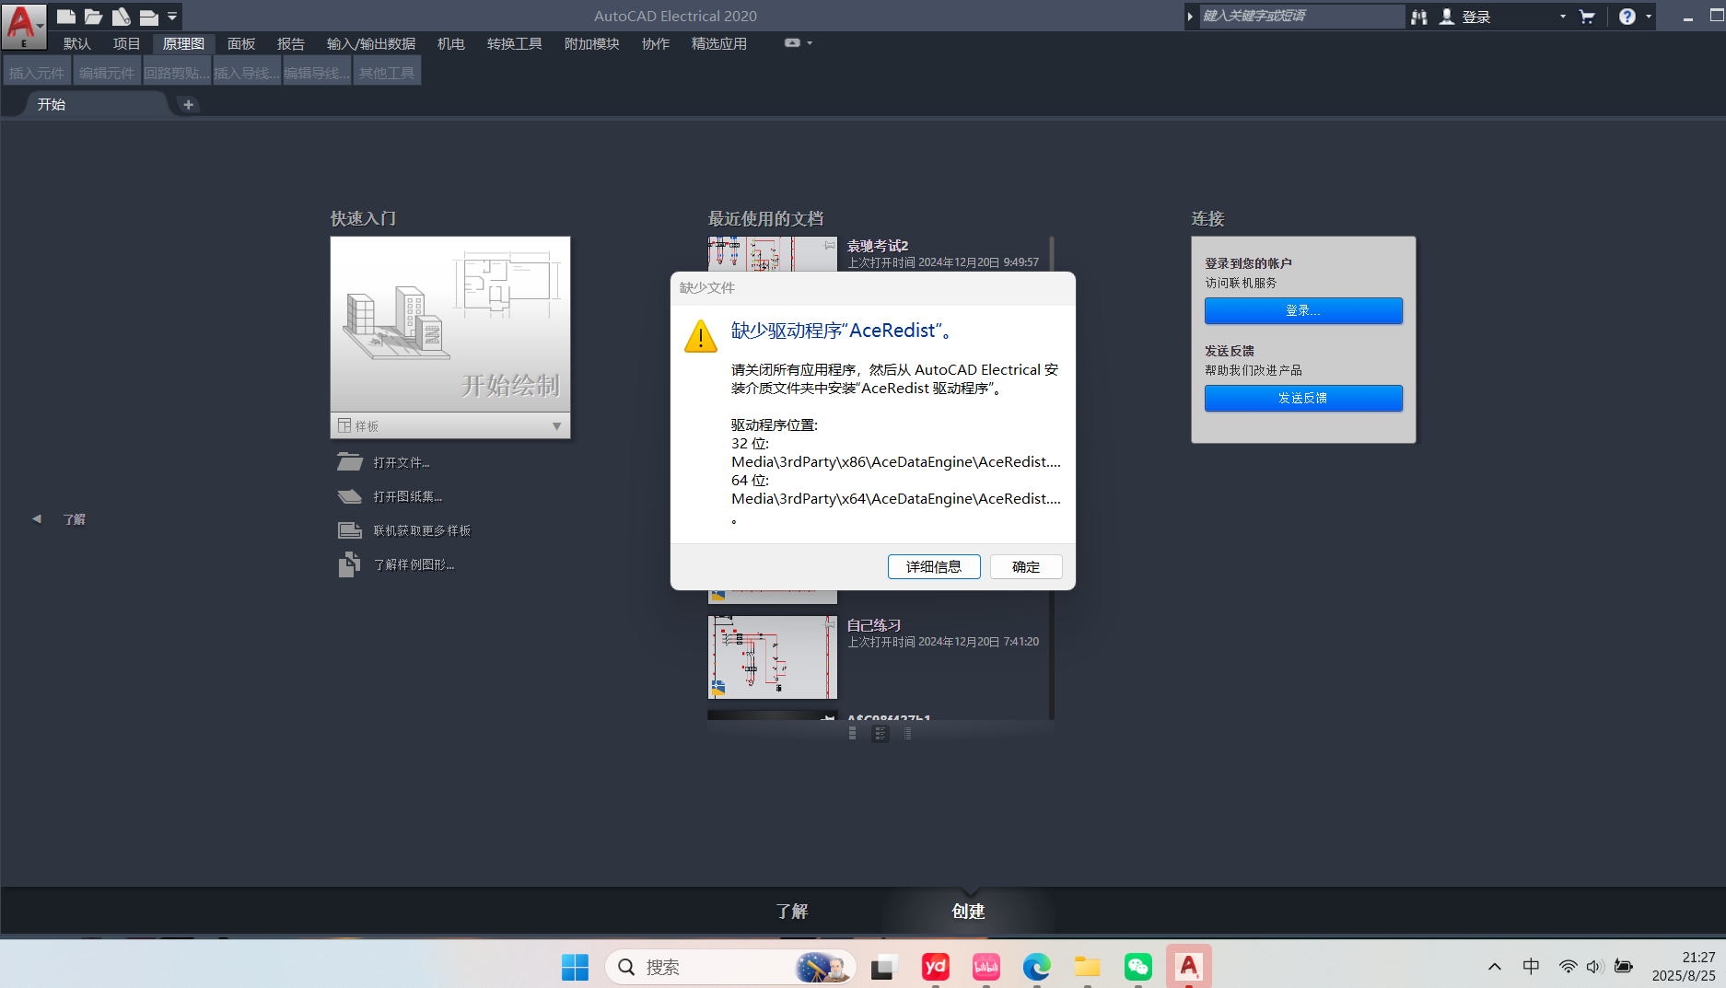Open the AutoCAD application menu button
Image resolution: width=1726 pixels, height=988 pixels.
[x=24, y=25]
